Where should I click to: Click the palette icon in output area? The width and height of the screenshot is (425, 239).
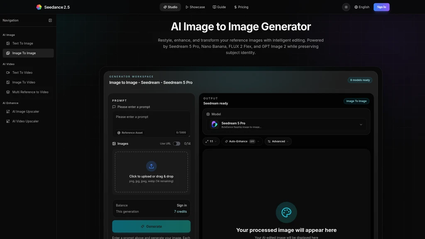click(286, 212)
